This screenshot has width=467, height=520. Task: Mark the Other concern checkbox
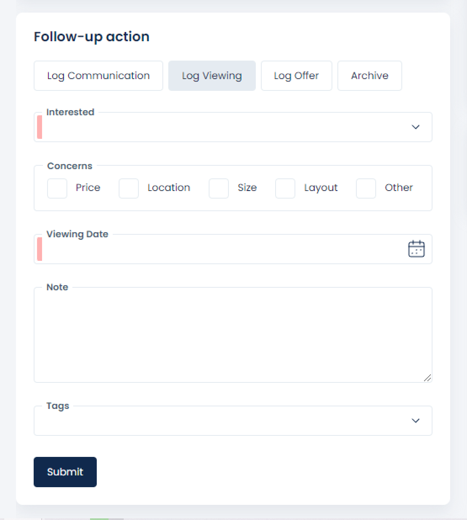point(366,188)
